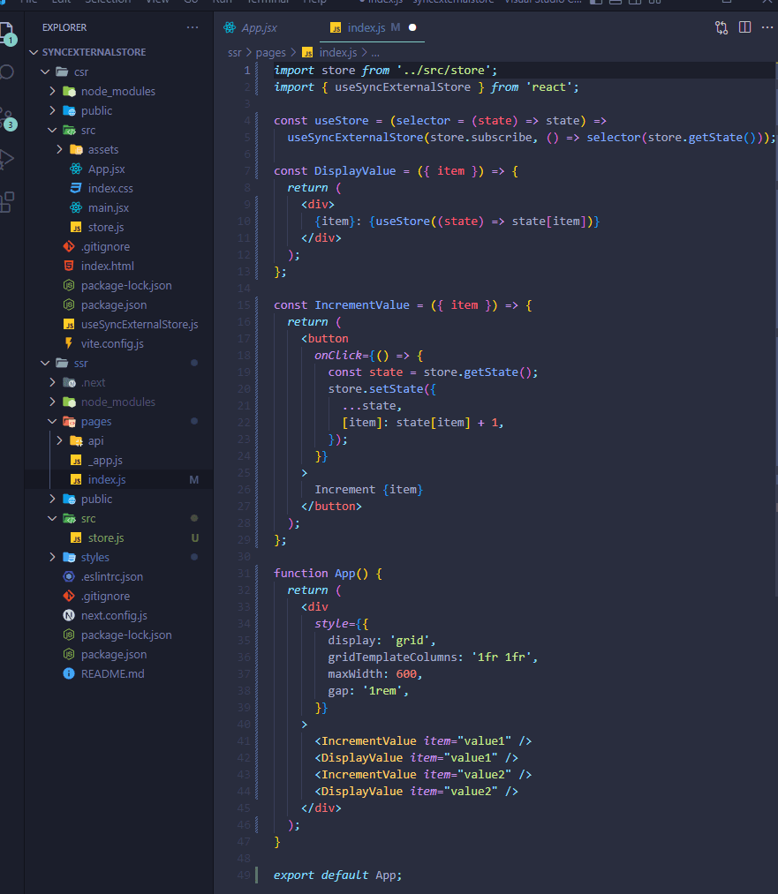Image resolution: width=778 pixels, height=894 pixels.
Task: Open useSyncExternalStore.js in the explorer
Action: (139, 324)
